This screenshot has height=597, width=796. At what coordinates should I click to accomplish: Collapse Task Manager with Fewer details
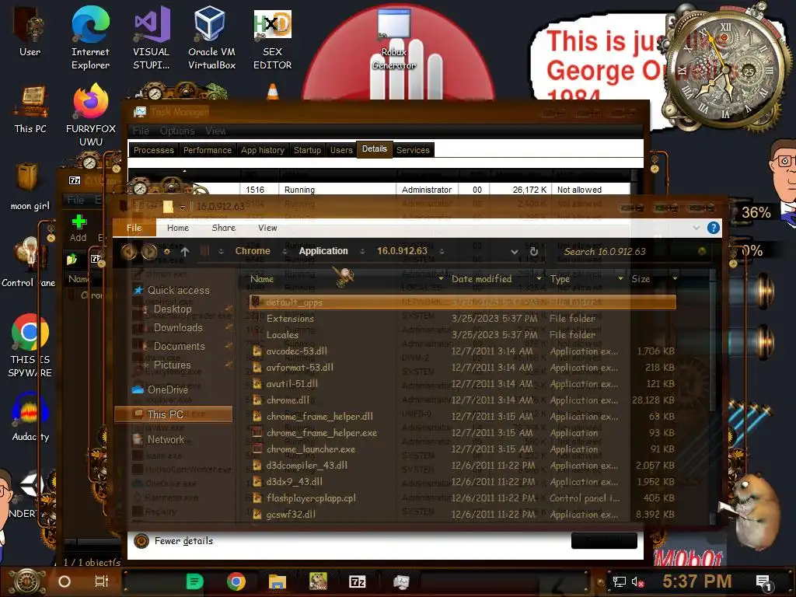pos(173,541)
